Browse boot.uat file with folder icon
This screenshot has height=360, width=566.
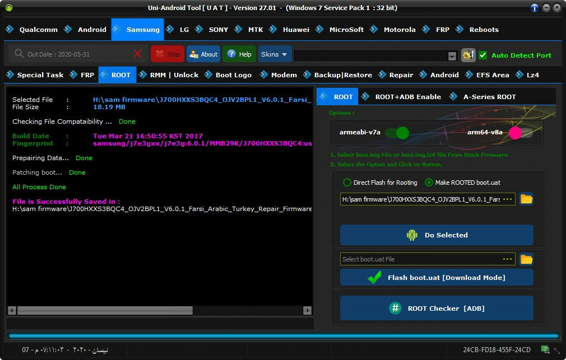tap(526, 259)
